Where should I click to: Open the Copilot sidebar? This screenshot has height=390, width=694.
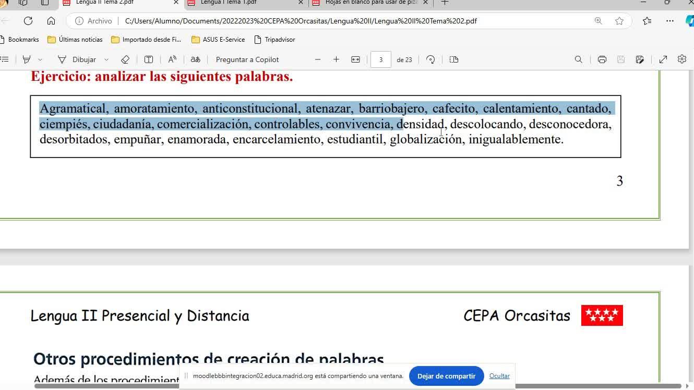pos(689,21)
